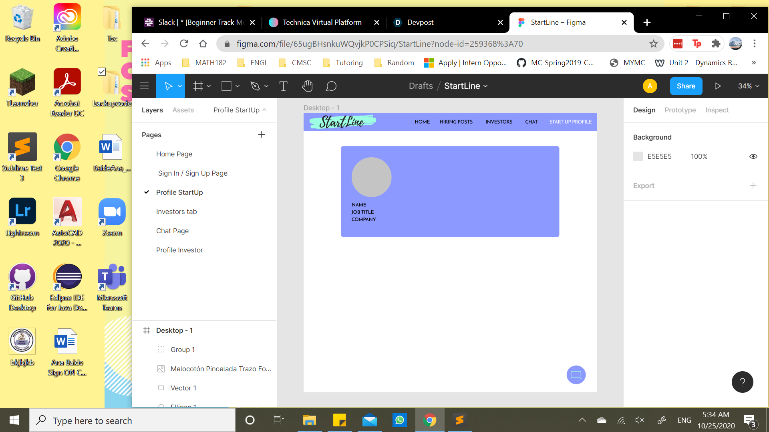Open the zoom level 34% dropdown
Viewport: 769px width, 432px height.
749,86
